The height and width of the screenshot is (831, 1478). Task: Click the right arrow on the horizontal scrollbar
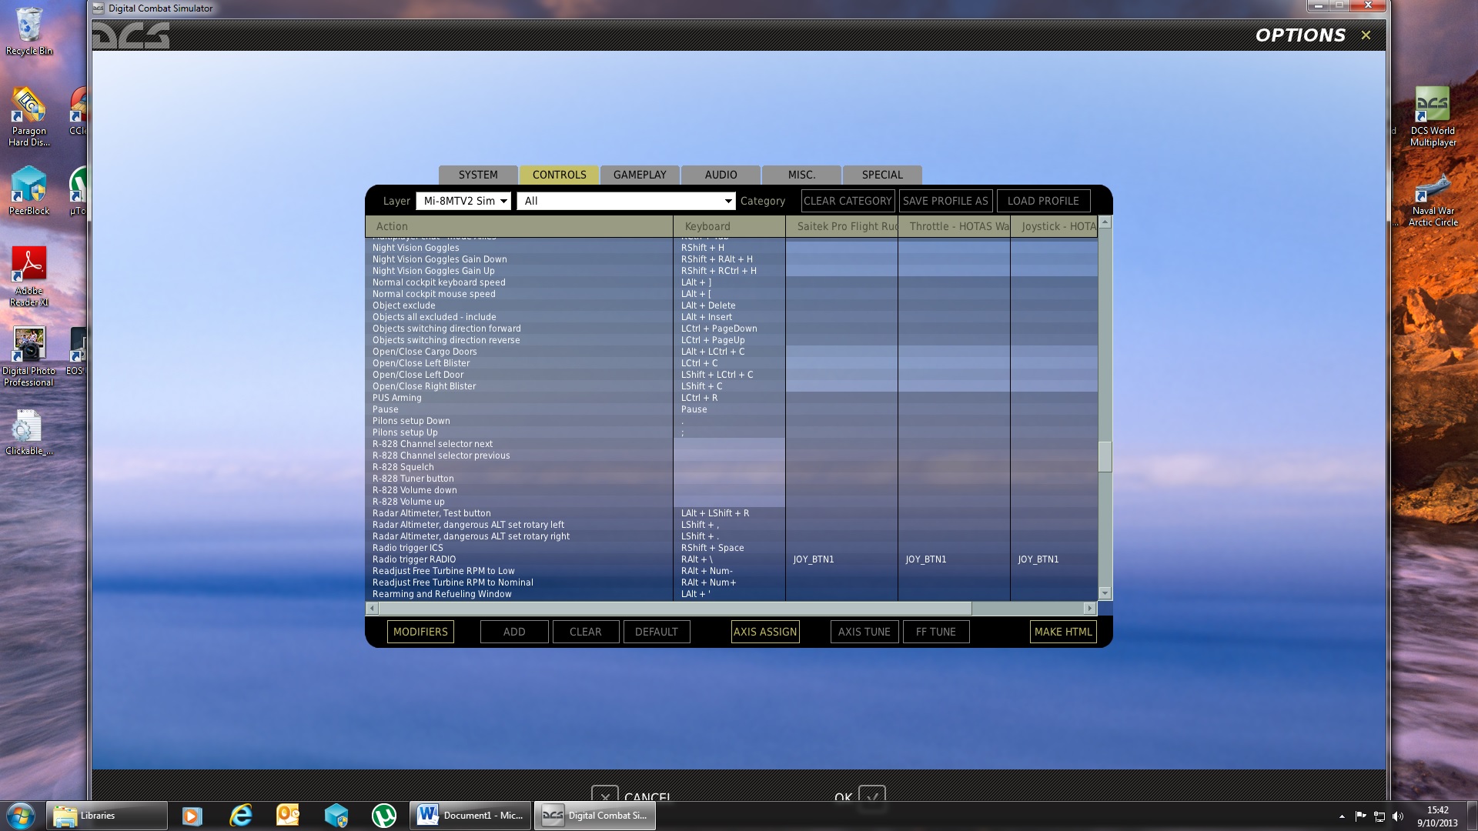click(1089, 609)
